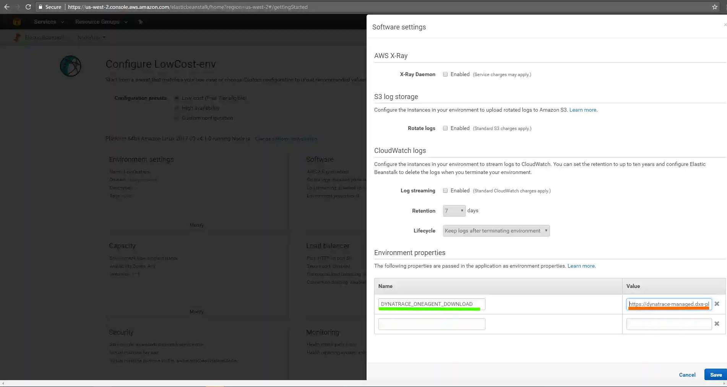Enable Rotate logs checkbox

click(x=445, y=128)
